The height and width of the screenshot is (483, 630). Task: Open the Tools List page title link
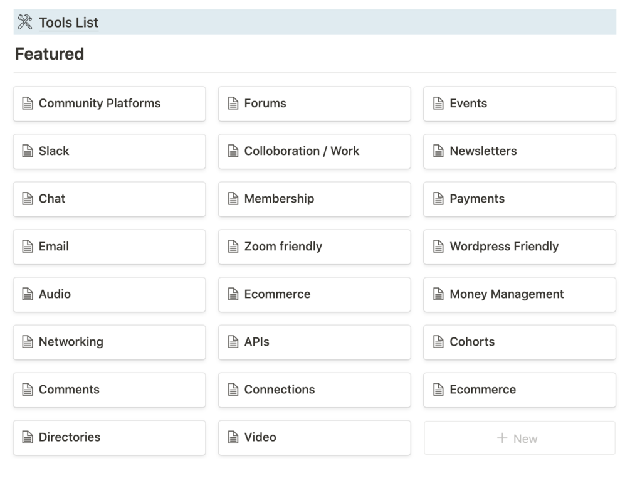point(68,23)
